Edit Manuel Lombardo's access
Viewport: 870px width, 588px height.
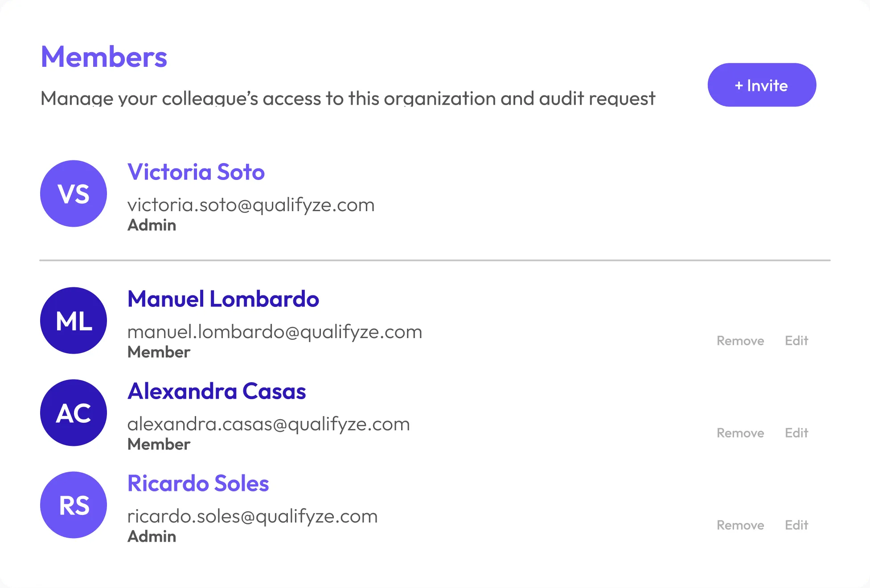(x=796, y=341)
